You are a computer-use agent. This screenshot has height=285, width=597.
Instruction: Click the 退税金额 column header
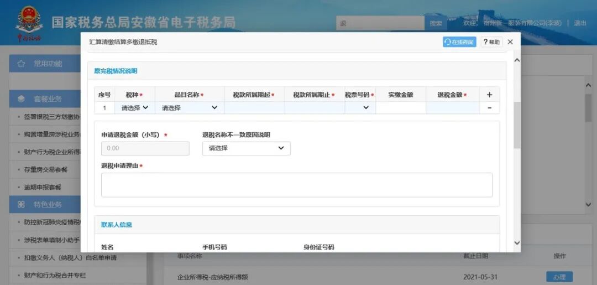(x=452, y=95)
